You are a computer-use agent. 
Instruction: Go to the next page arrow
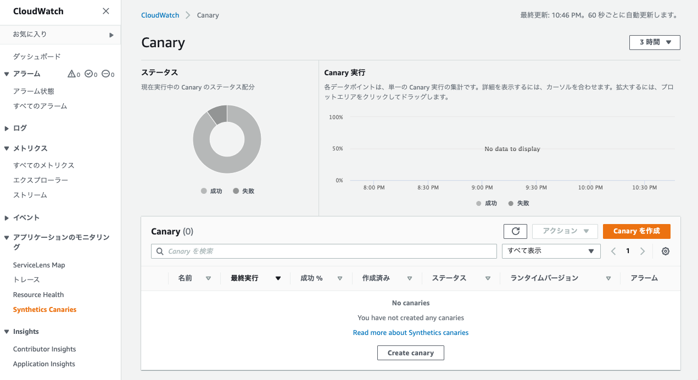click(x=643, y=251)
